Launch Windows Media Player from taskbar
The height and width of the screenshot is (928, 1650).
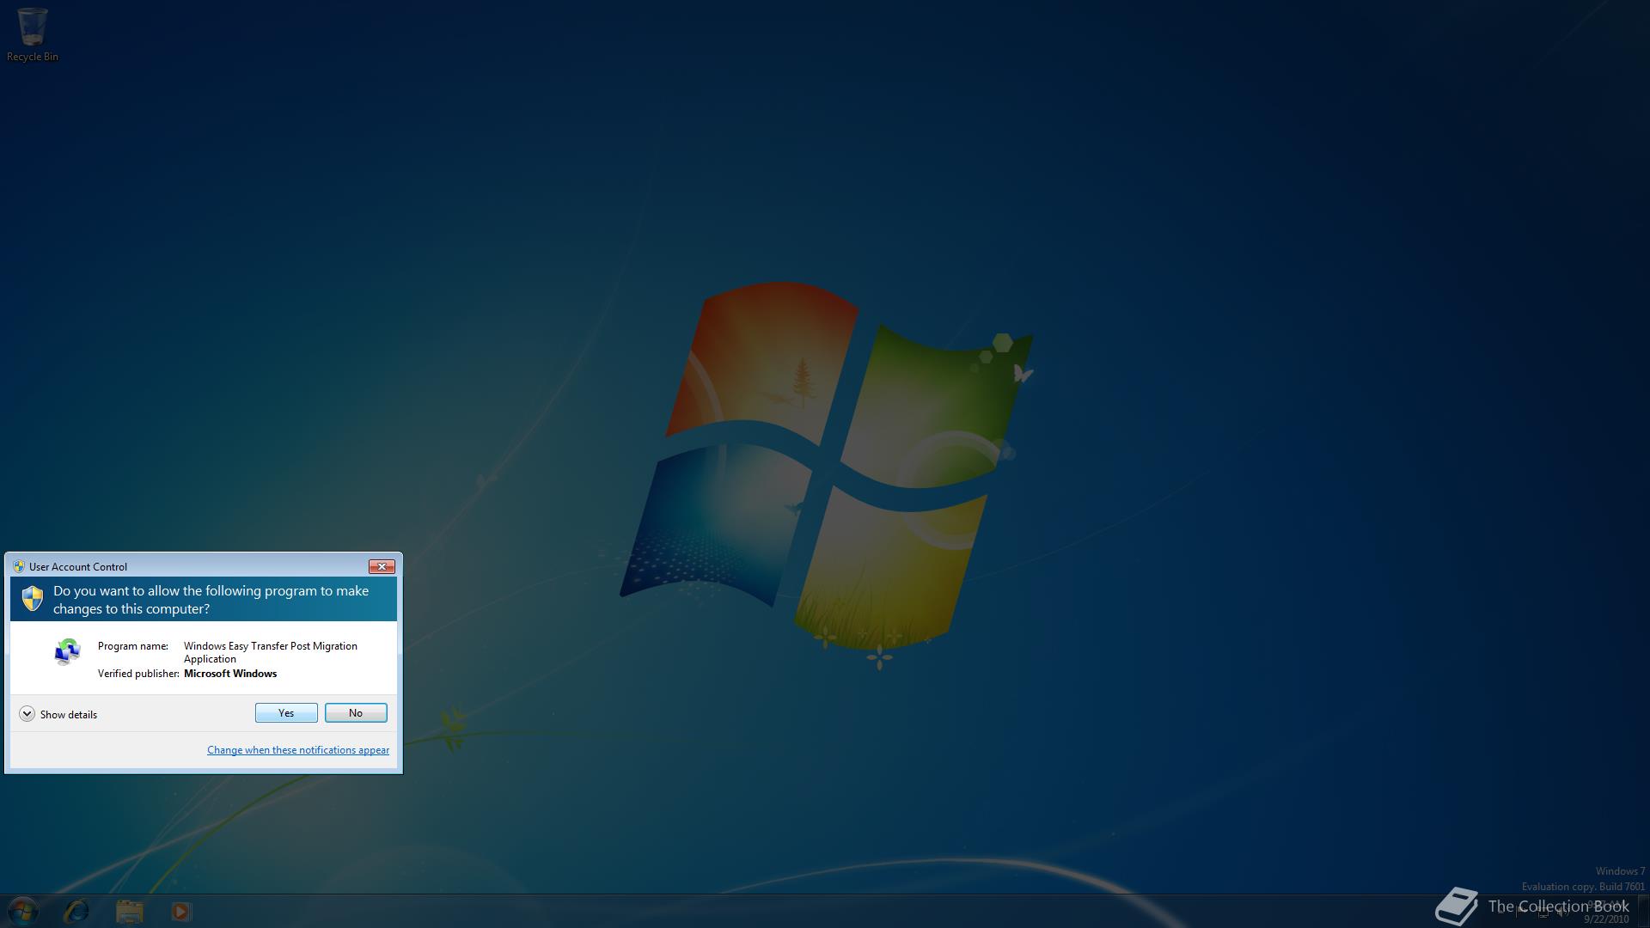tap(180, 912)
